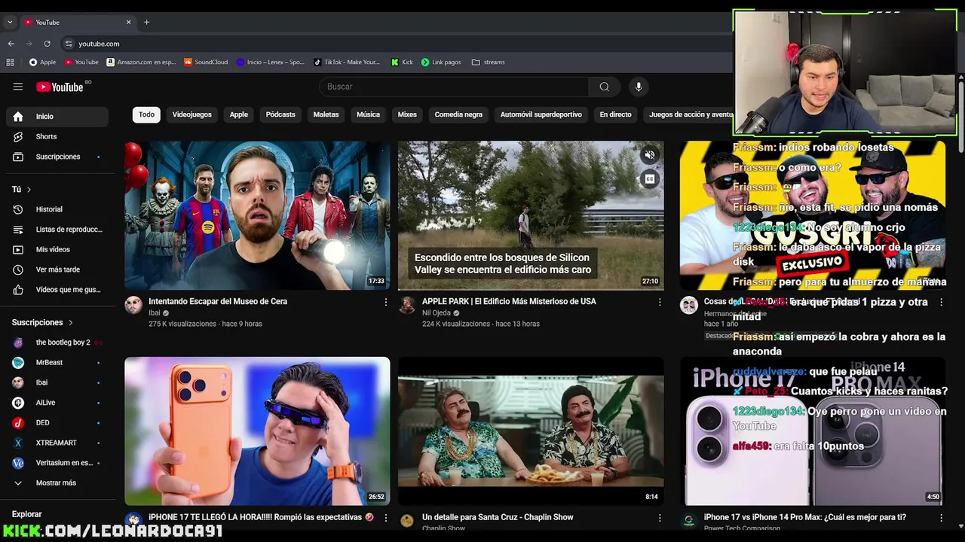Select the Mixes filter chip

[x=407, y=114]
